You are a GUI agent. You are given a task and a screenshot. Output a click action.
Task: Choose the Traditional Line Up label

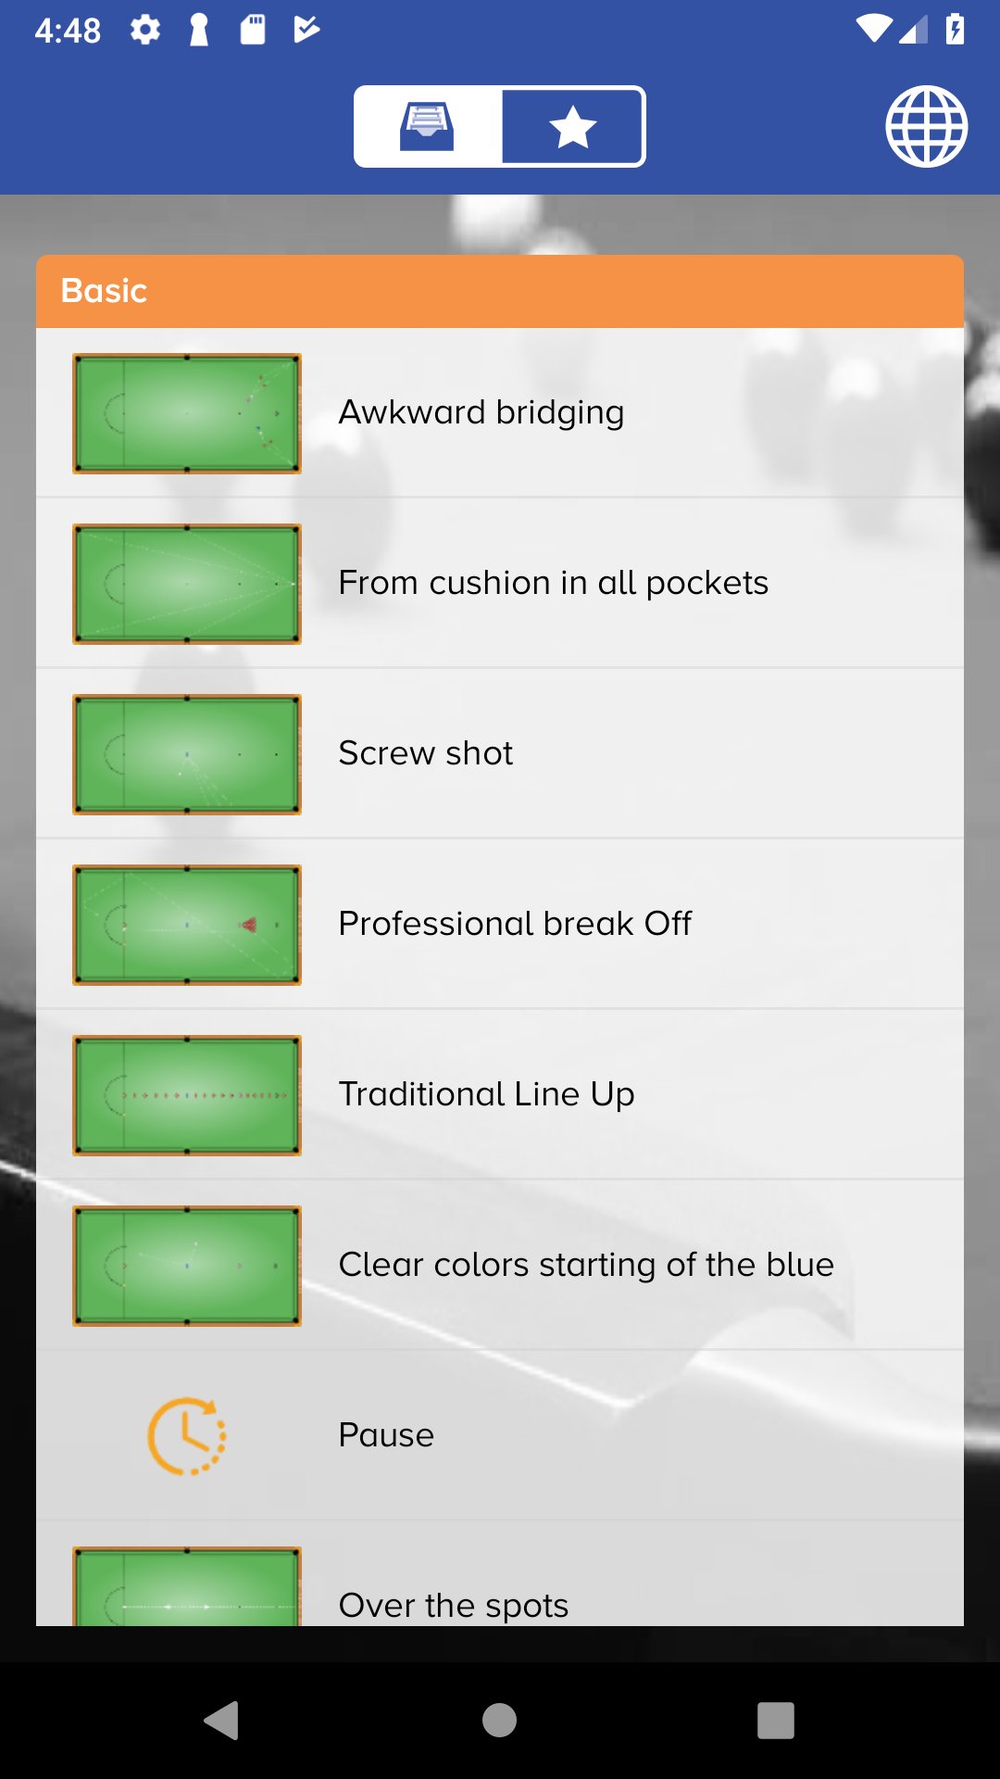tap(486, 1094)
